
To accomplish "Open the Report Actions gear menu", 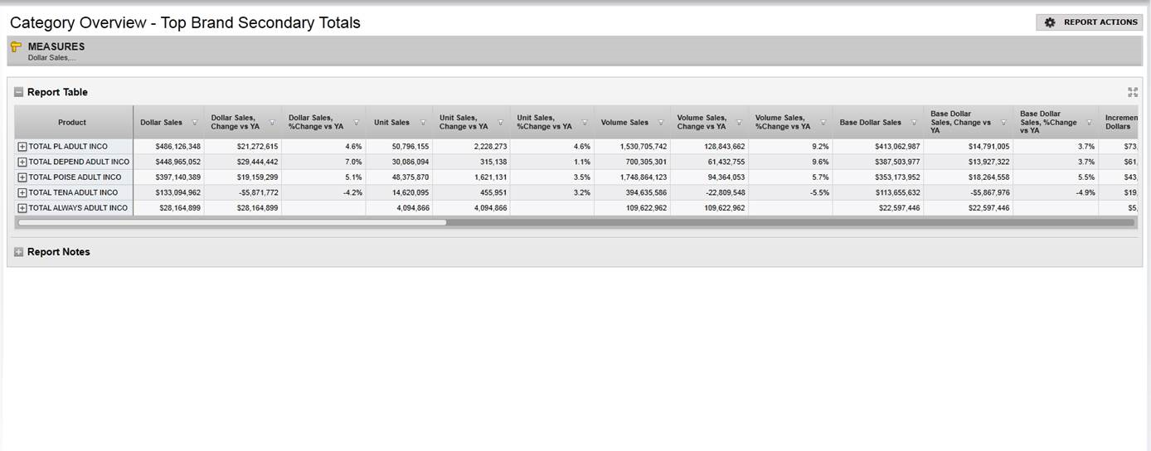I will pyautogui.click(x=1089, y=22).
